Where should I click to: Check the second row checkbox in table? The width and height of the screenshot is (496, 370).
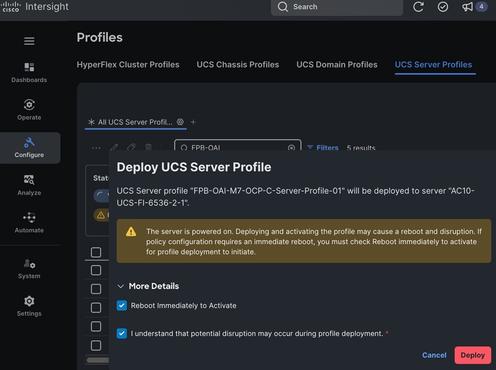pyautogui.click(x=96, y=289)
